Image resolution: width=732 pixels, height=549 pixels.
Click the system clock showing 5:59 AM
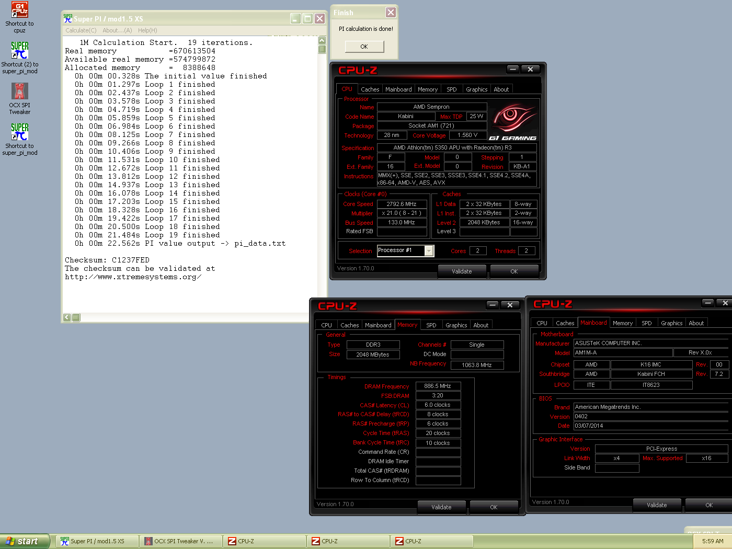[713, 541]
